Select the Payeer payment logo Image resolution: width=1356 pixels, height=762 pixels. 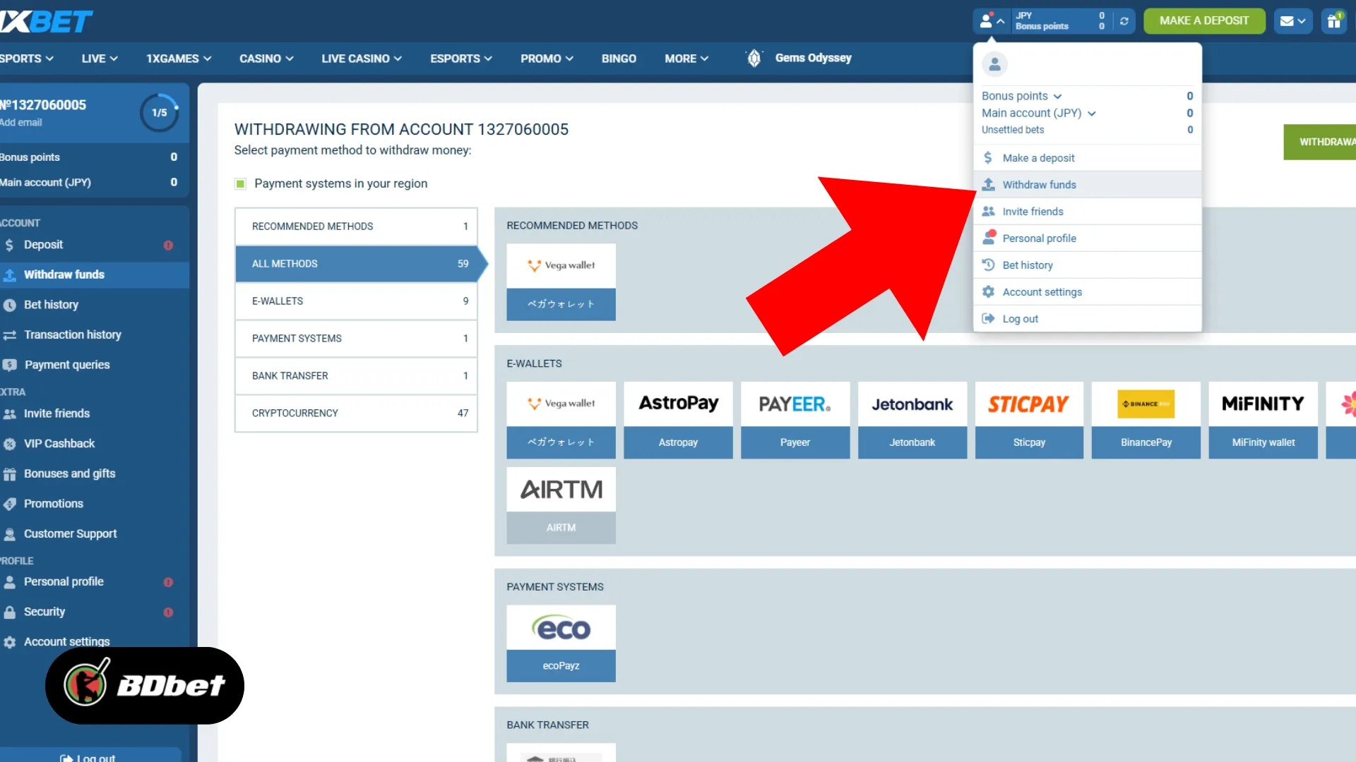[x=795, y=404]
